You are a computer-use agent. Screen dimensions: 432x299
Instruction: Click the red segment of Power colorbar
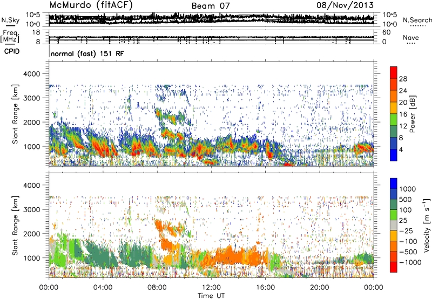394,72
